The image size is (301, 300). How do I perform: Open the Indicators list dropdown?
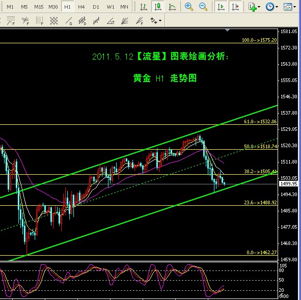(x=254, y=7)
